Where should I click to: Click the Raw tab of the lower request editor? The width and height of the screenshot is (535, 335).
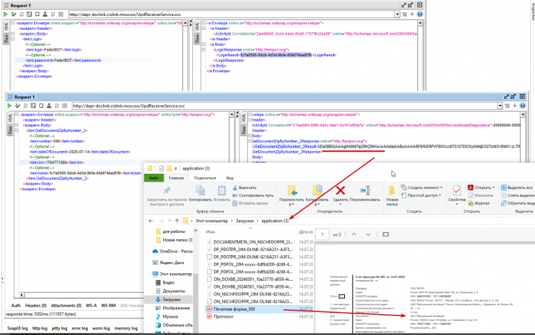pyautogui.click(x=10, y=129)
